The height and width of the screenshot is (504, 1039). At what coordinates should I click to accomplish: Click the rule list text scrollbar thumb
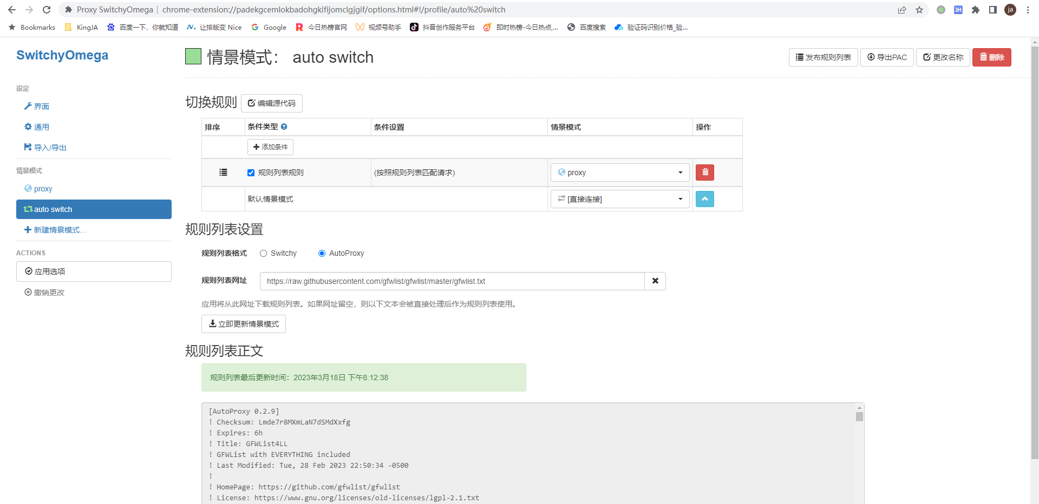point(859,416)
